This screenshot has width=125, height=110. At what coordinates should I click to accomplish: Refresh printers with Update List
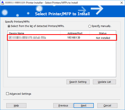pyautogui.click(x=104, y=82)
